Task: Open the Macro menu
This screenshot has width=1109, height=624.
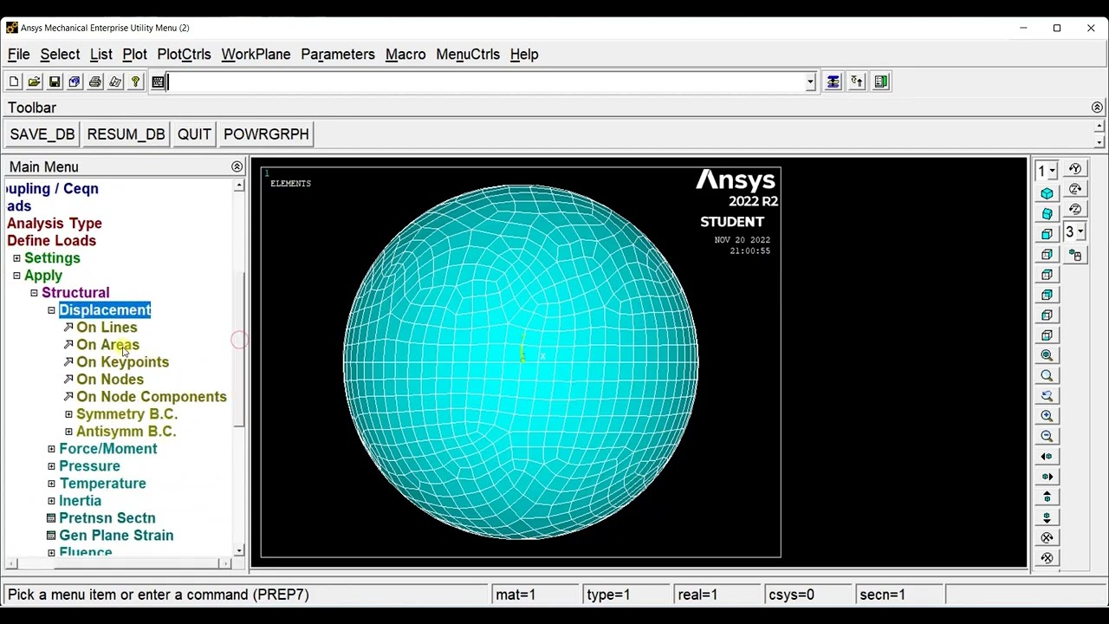Action: (405, 54)
